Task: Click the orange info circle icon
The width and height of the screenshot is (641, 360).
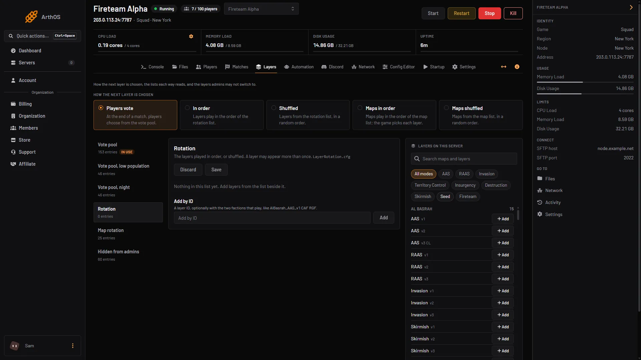Action: click(517, 67)
